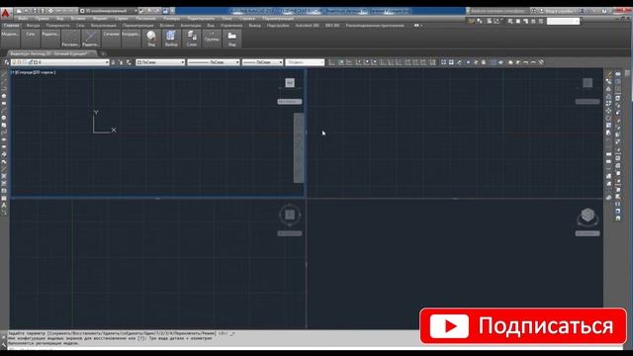Select the Multiline Text A tool in left toolbar
This screenshot has width=633, height=356.
click(4, 206)
